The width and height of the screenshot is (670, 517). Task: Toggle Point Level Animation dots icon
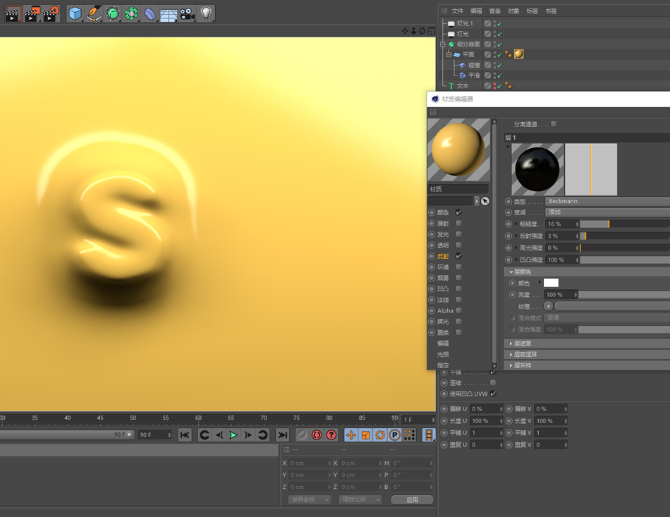409,435
